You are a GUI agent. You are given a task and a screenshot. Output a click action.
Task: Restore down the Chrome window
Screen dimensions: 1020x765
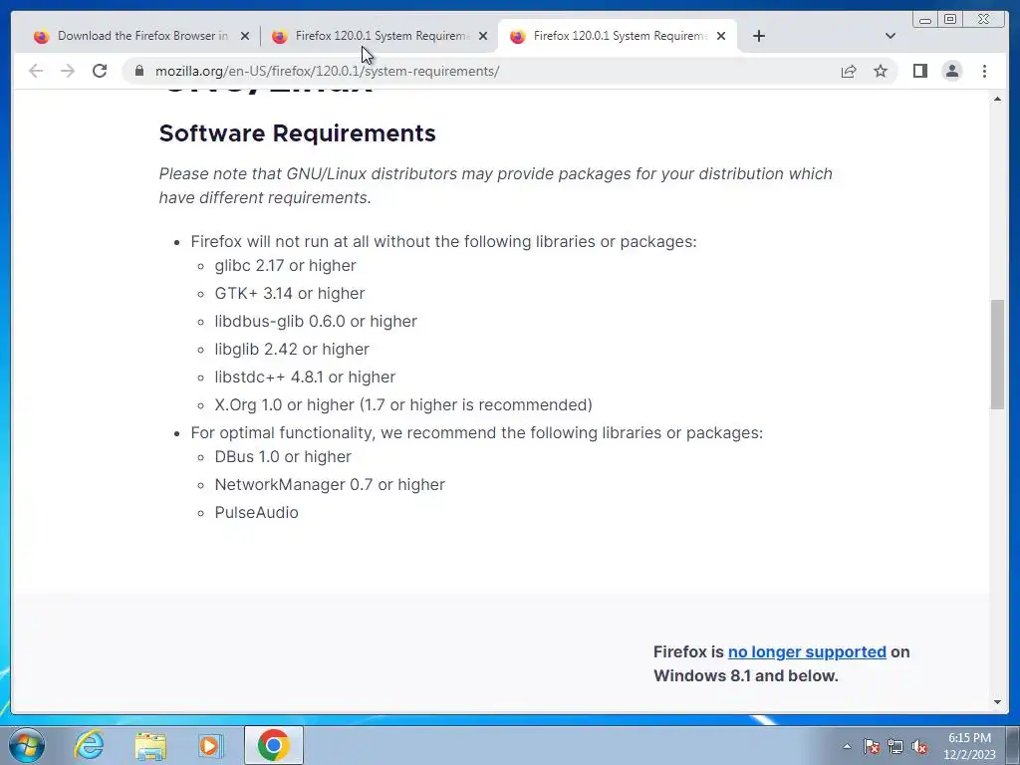949,20
